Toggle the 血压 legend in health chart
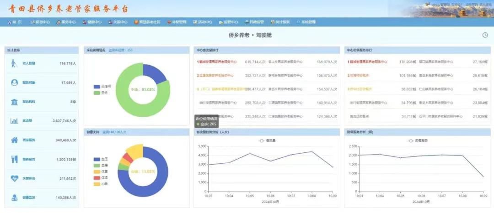The width and height of the screenshot is (494, 213). click(100, 159)
